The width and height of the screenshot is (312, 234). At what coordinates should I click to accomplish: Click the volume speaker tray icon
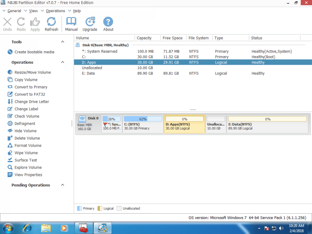point(281,228)
